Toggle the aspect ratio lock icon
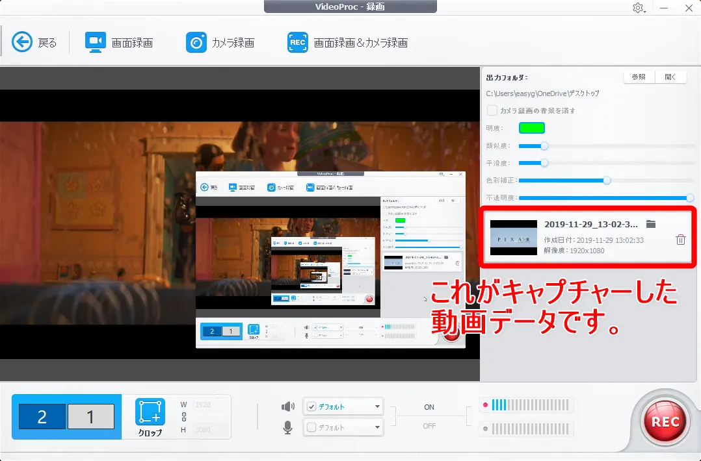Image resolution: width=701 pixels, height=461 pixels. coord(184,417)
